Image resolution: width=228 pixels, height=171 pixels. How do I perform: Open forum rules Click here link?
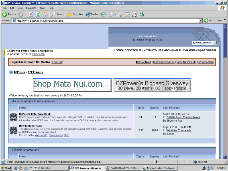pos(38,54)
